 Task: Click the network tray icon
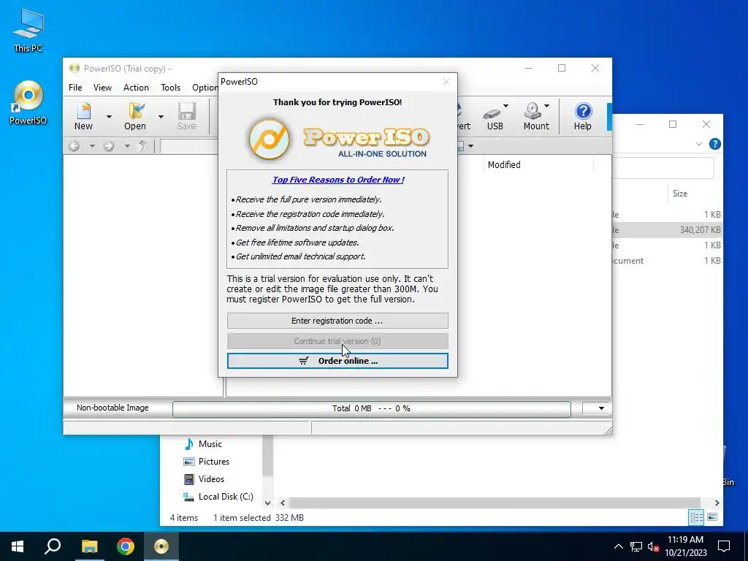[x=636, y=546]
